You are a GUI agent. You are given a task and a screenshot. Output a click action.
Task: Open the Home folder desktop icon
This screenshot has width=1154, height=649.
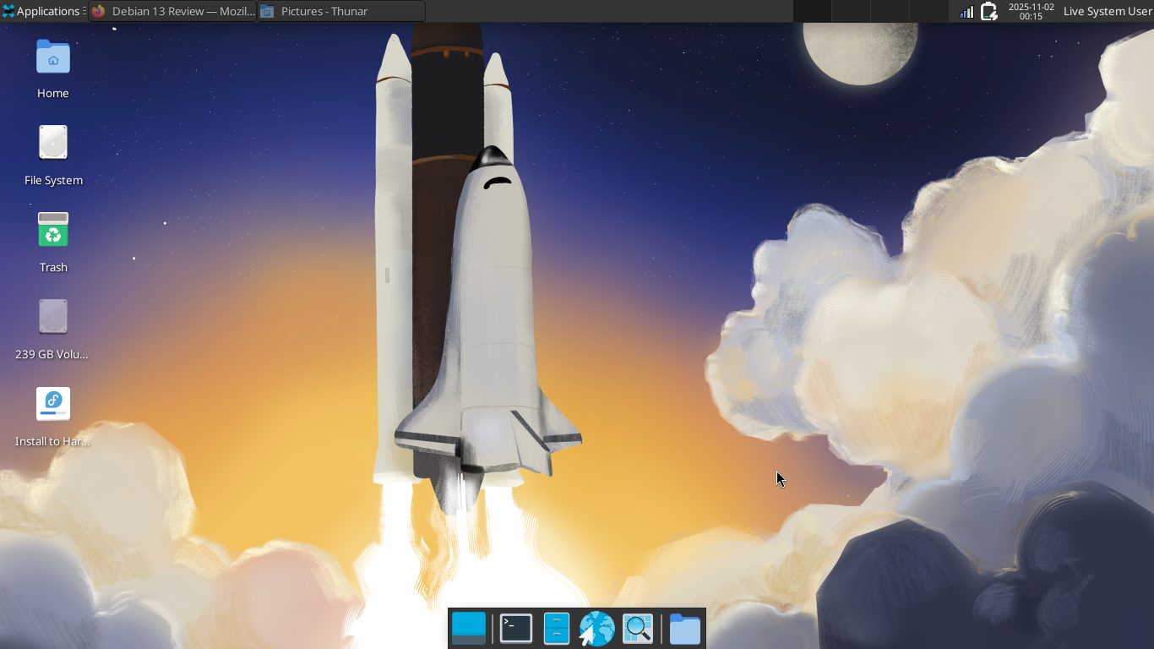coord(52,57)
